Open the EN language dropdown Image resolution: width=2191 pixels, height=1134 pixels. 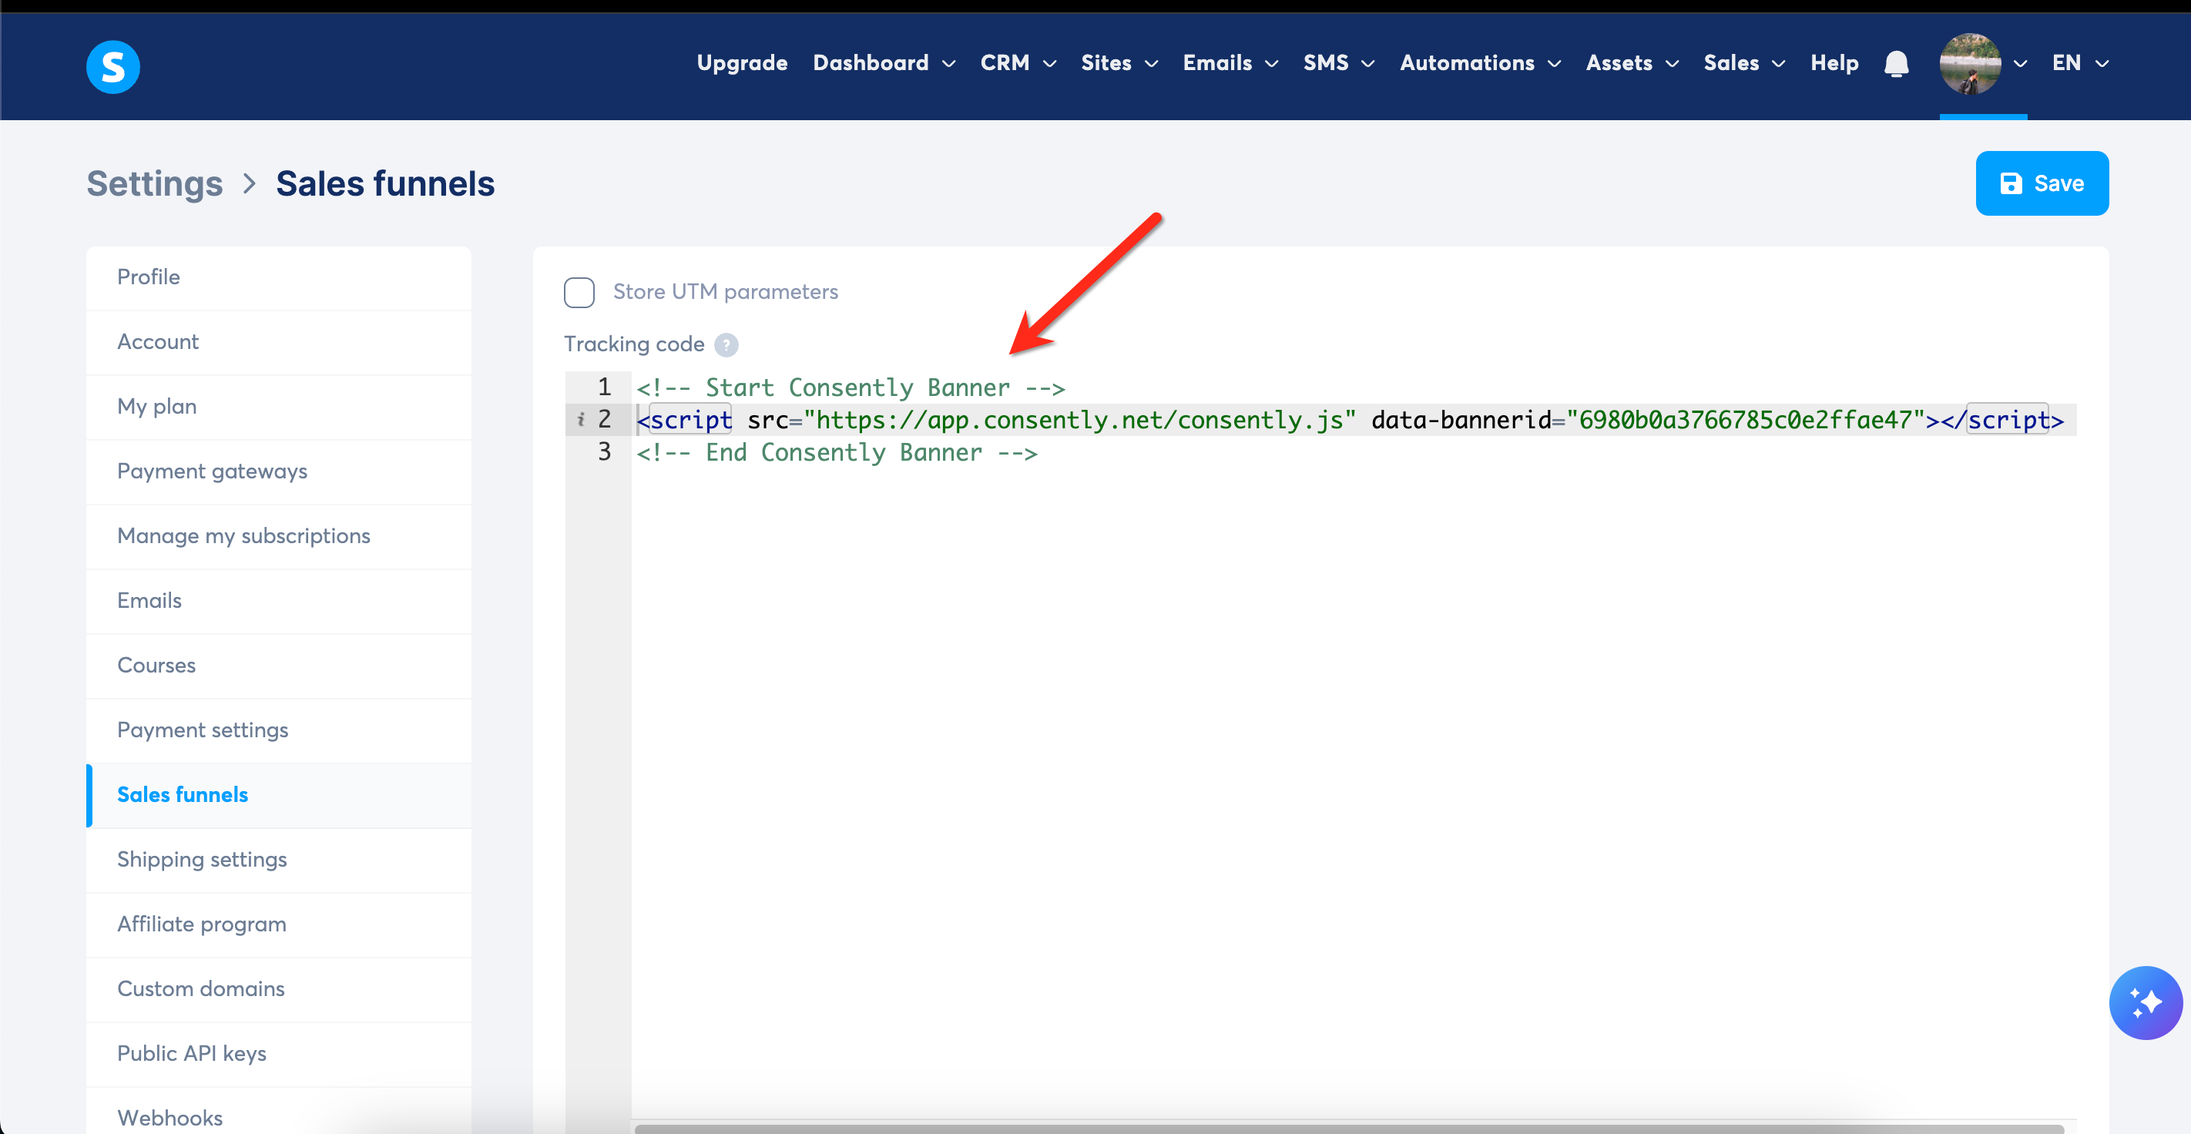tap(2079, 63)
